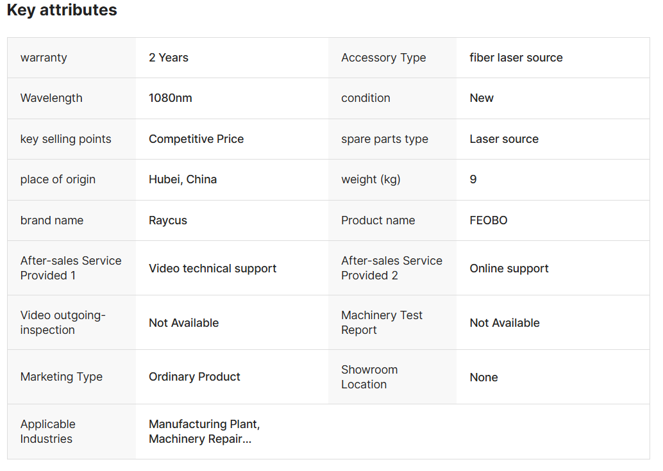Viewport: 663px width, 471px height.
Task: Select the weight (kg) label
Action: coord(371,179)
